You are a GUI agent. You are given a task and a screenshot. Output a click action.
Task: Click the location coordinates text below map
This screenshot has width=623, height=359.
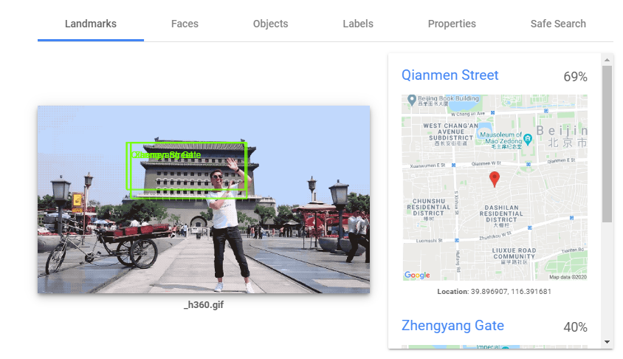(494, 292)
